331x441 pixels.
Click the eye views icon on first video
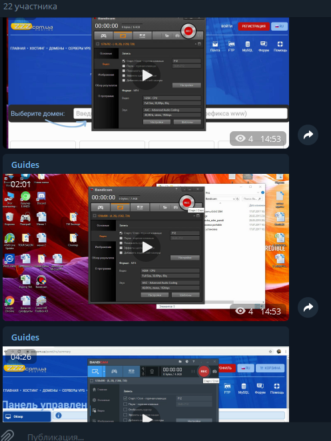coord(240,139)
